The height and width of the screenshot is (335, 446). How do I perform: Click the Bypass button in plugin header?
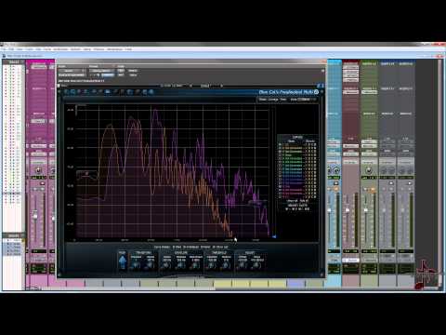(133, 71)
